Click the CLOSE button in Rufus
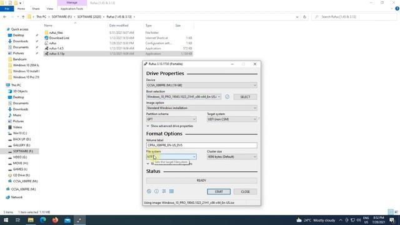 tap(245, 192)
